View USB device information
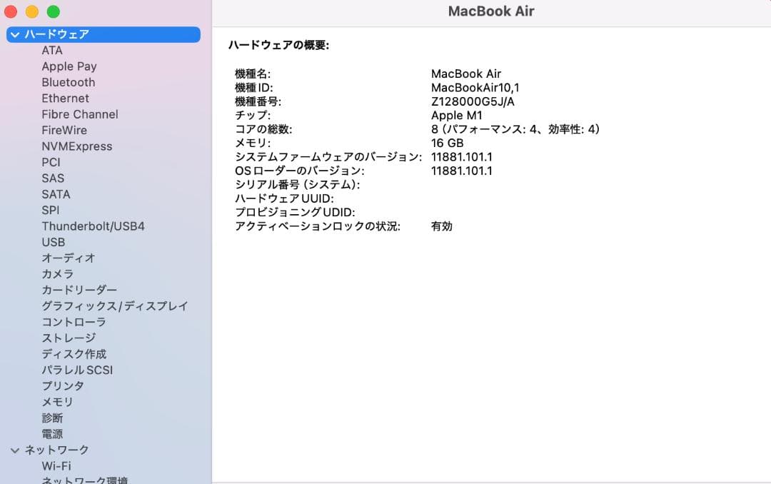The image size is (771, 484). [54, 242]
